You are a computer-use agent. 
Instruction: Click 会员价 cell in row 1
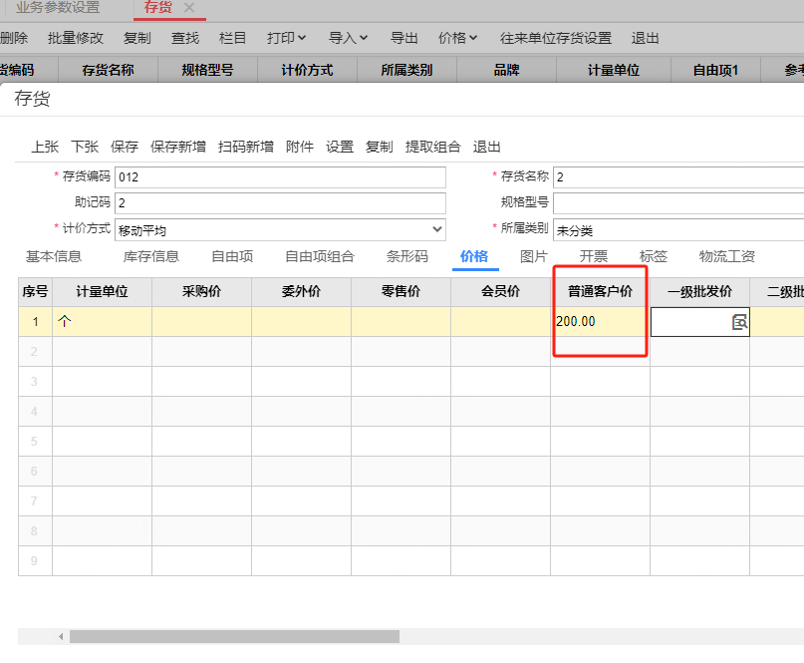[500, 322]
